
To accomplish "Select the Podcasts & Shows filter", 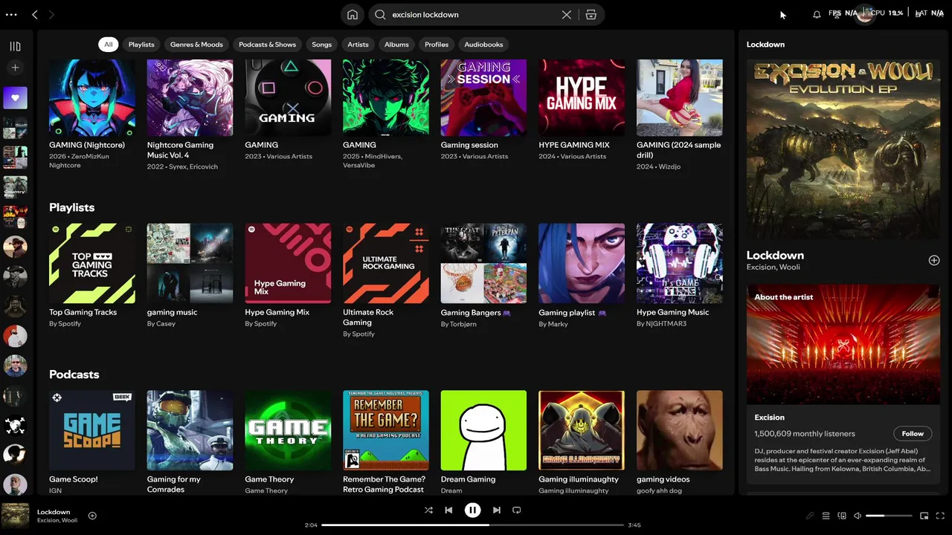I will click(267, 44).
